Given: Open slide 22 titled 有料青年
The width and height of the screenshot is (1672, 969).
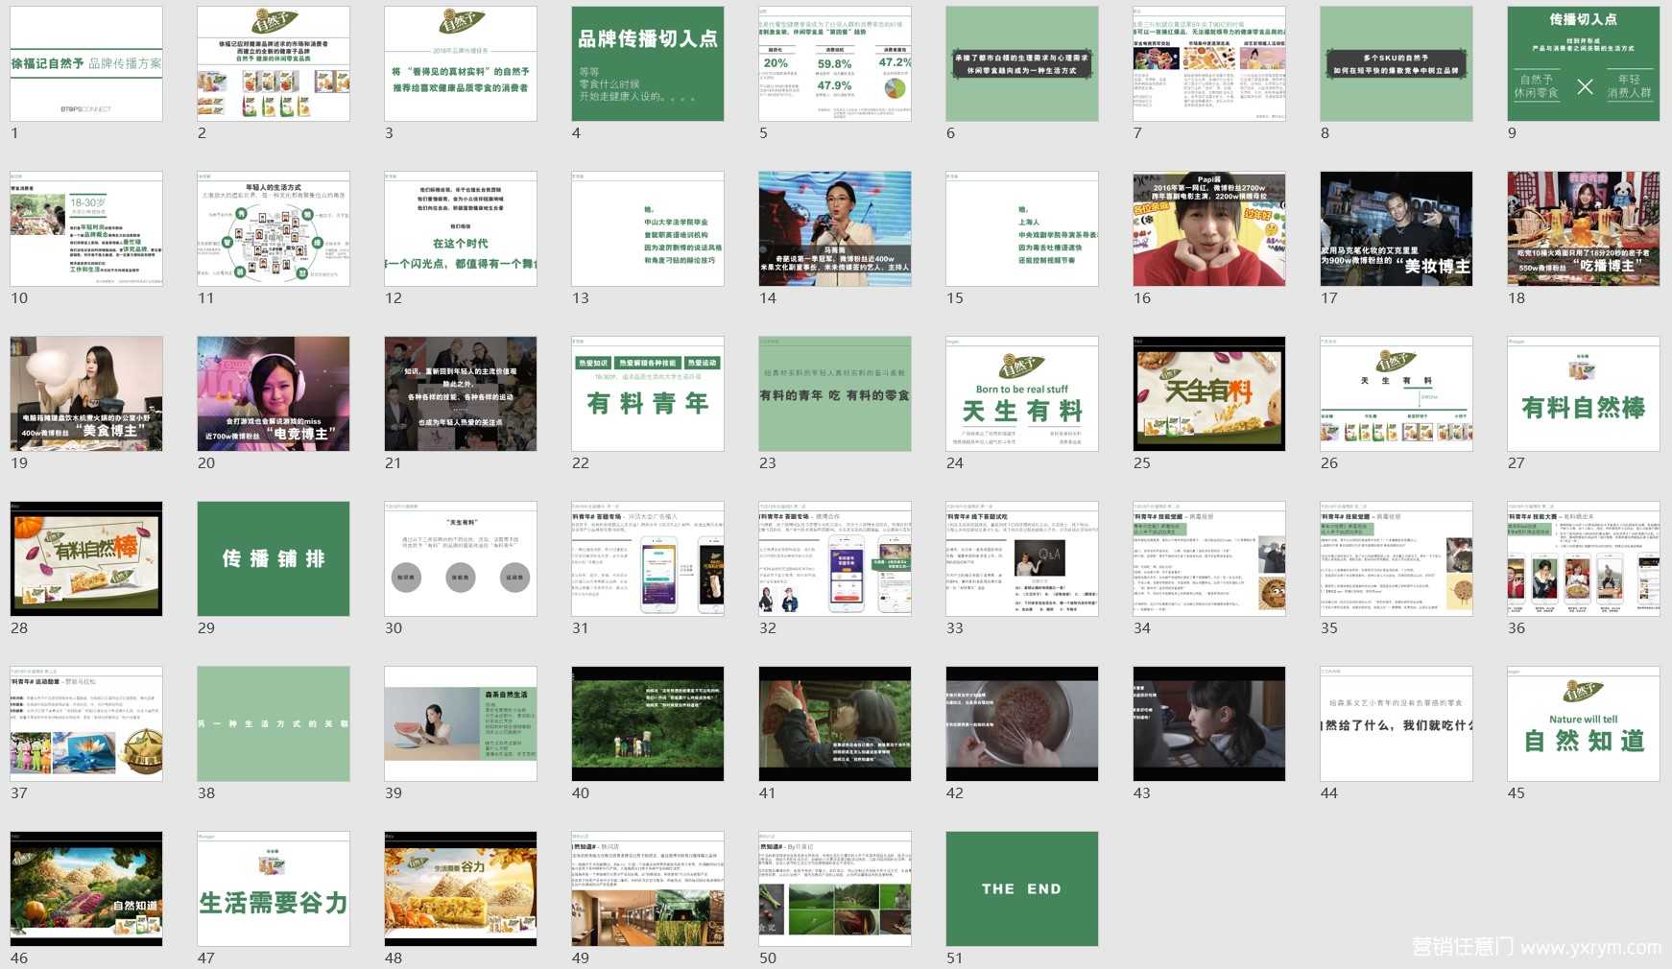Looking at the screenshot, I should pyautogui.click(x=648, y=393).
